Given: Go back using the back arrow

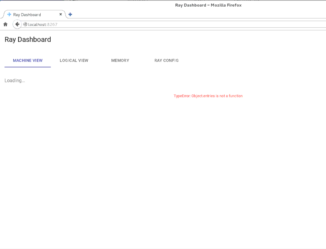Looking at the screenshot, I should [17, 24].
